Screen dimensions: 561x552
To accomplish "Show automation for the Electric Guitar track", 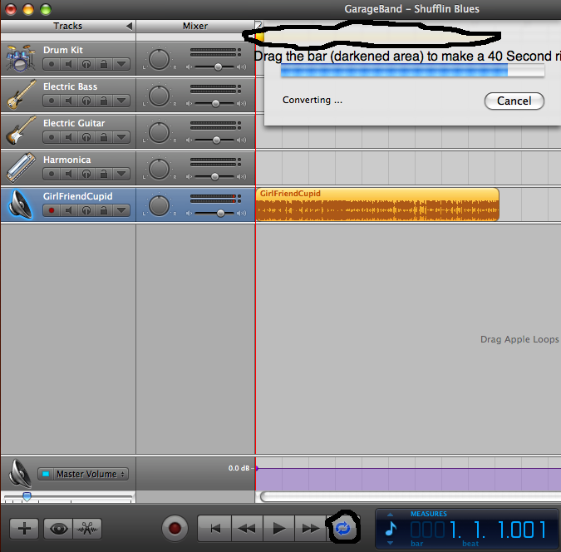I will (x=121, y=137).
